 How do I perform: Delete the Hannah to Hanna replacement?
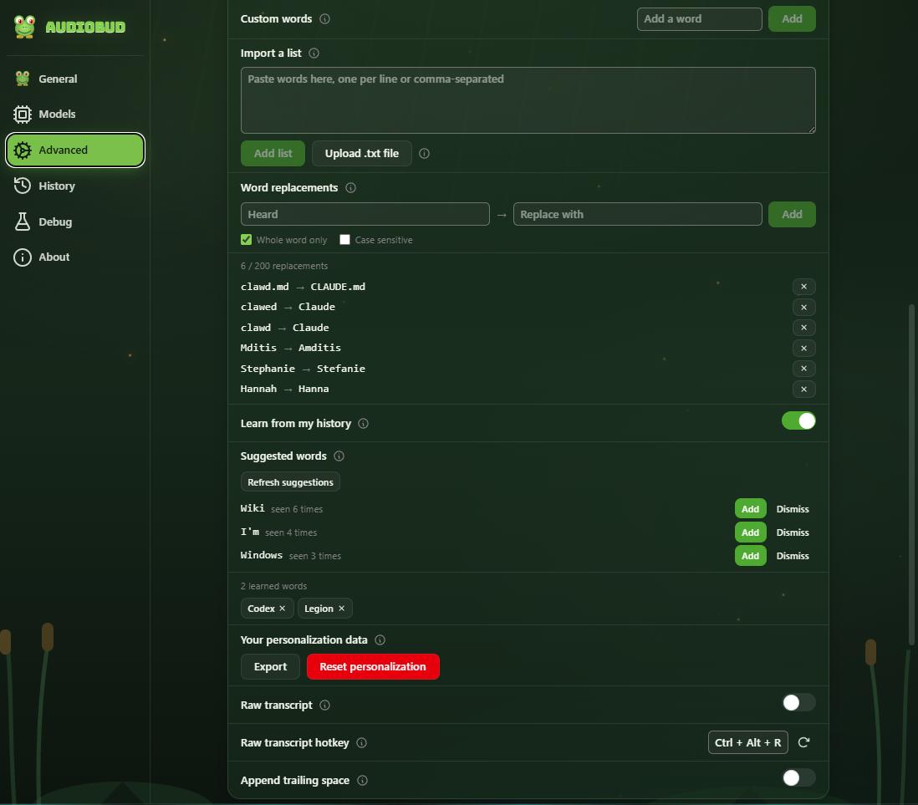(x=803, y=389)
